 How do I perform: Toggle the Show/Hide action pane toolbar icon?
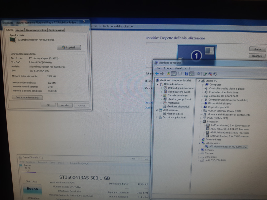pyautogui.click(x=192, y=74)
